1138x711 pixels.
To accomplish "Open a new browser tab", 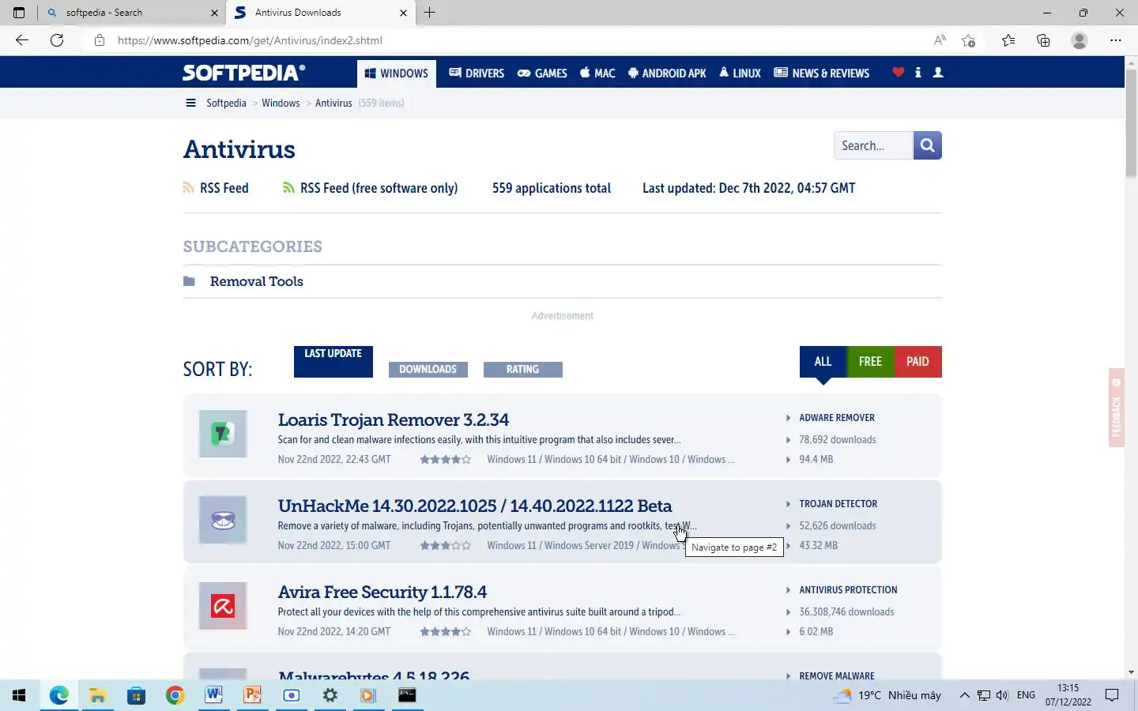I will (x=430, y=13).
